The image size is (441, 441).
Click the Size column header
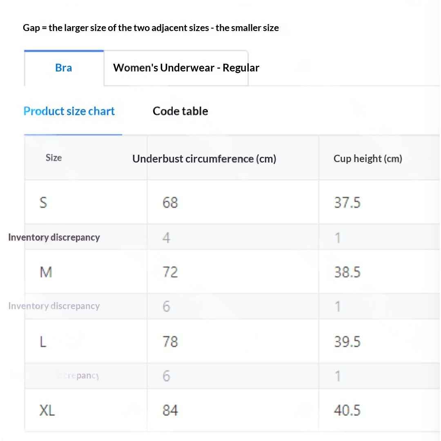coord(54,158)
